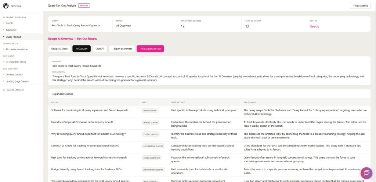Click 'Find specific software products' user intent cell
376x182 pixels.
tap(204, 111)
